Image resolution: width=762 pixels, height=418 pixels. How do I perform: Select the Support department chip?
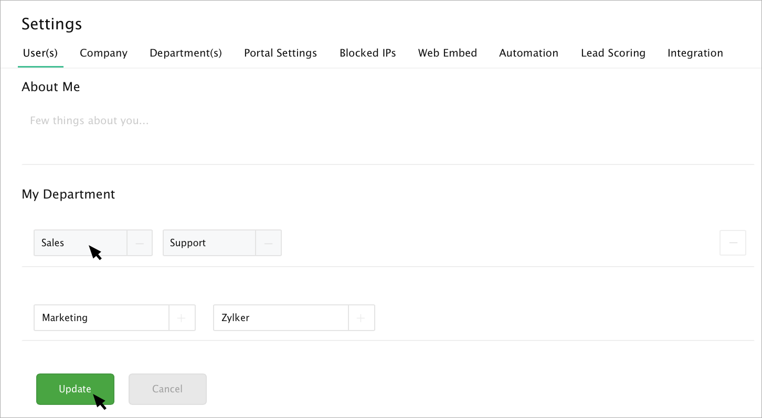pos(209,243)
